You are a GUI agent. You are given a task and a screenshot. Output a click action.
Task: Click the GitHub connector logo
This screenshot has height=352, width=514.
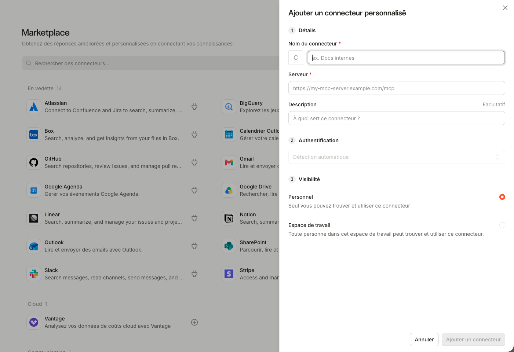(x=34, y=162)
